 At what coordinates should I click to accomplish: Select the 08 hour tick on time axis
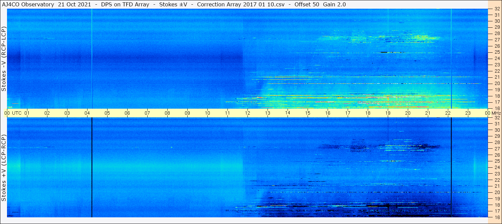coord(167,113)
